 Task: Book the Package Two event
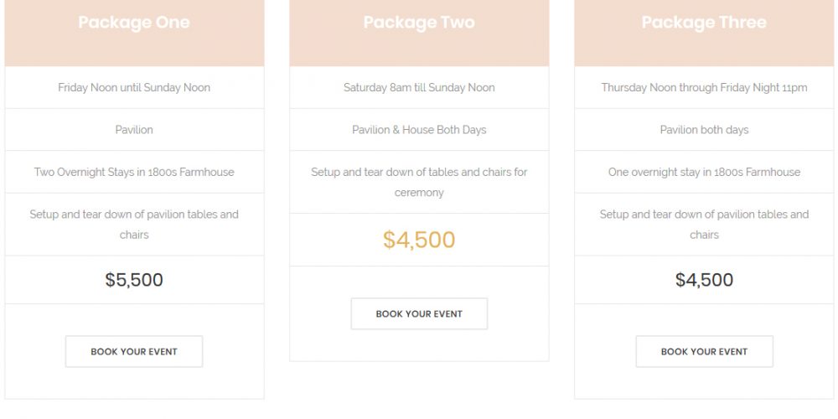click(419, 313)
